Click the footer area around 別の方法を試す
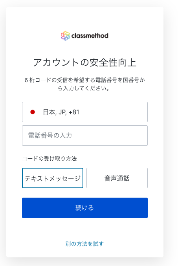178x266 pixels. coord(85,246)
